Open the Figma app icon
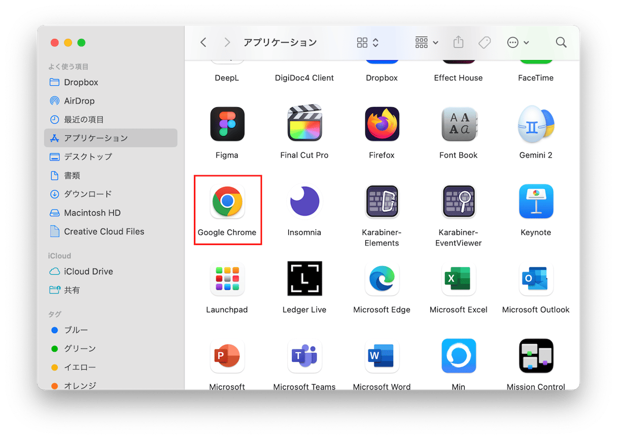This screenshot has height=439, width=617. pos(227,124)
